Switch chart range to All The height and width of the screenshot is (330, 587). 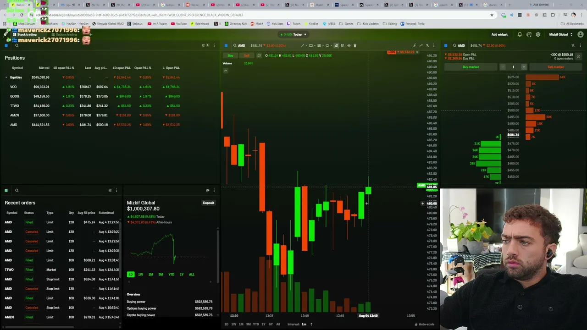pos(278,324)
